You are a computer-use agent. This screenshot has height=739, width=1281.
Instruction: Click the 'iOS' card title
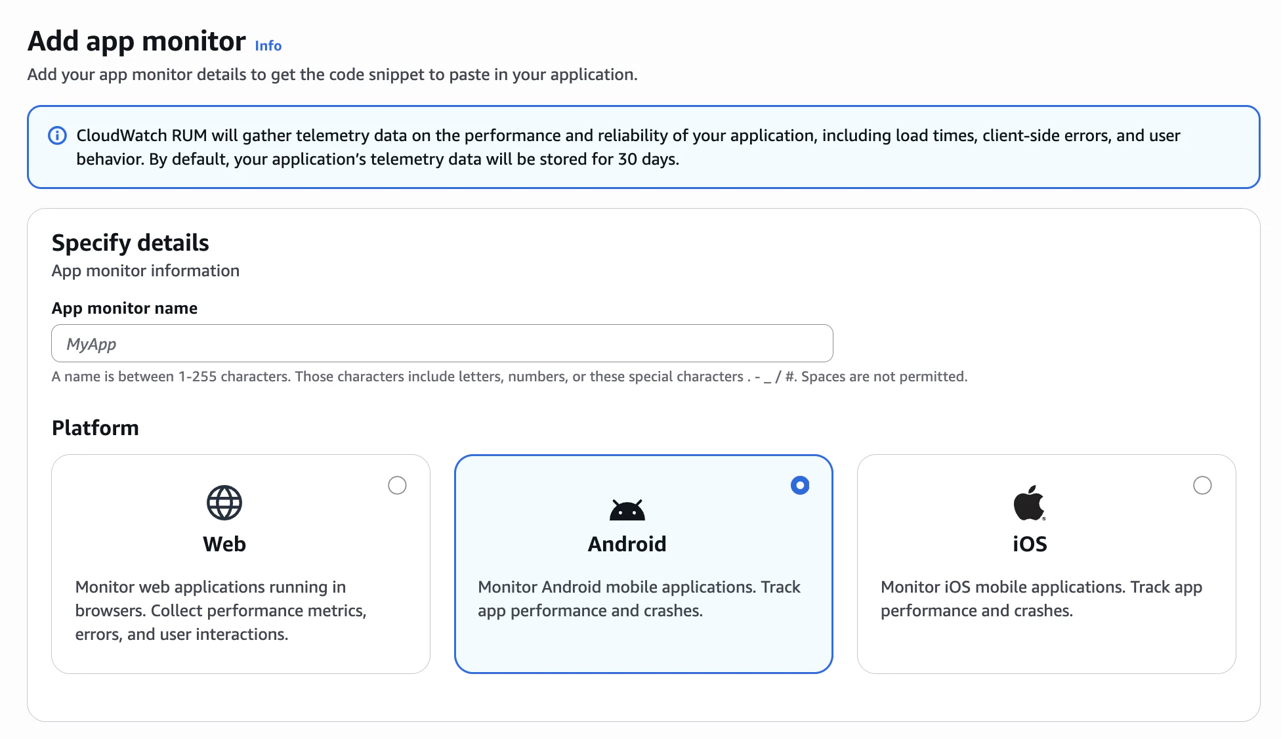(1030, 544)
